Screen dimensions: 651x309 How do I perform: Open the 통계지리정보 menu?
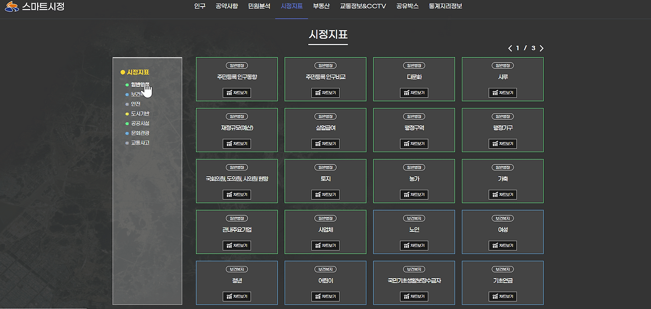[x=446, y=6]
